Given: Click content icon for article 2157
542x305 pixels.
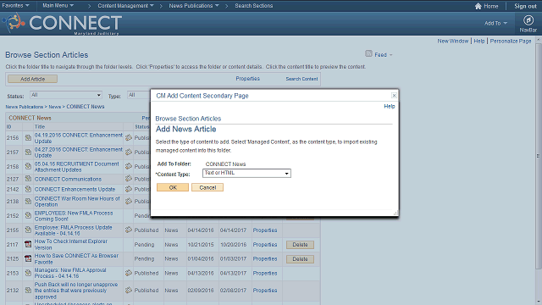Looking at the screenshot, I should 28,152.
